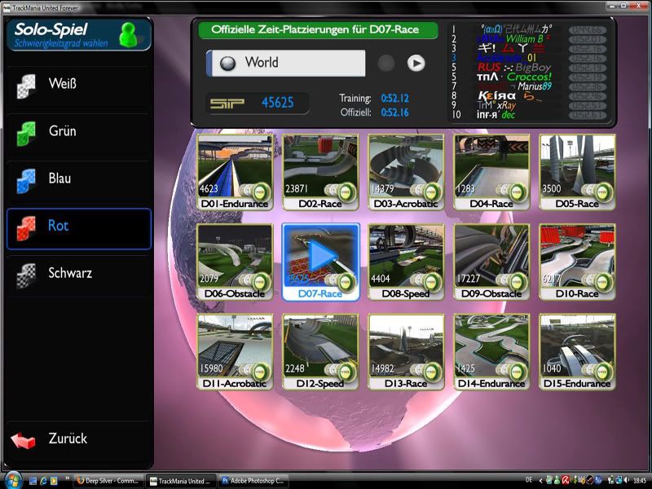Click the checkered black flag icon beside Schwarz
The height and width of the screenshot is (489, 652).
click(x=26, y=275)
